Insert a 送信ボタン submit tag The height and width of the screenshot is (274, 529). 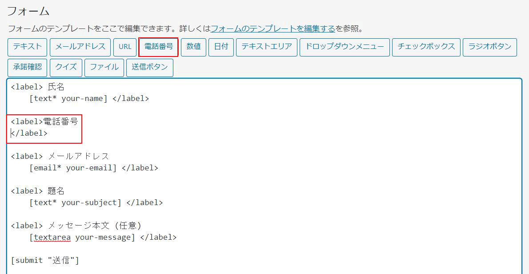150,68
